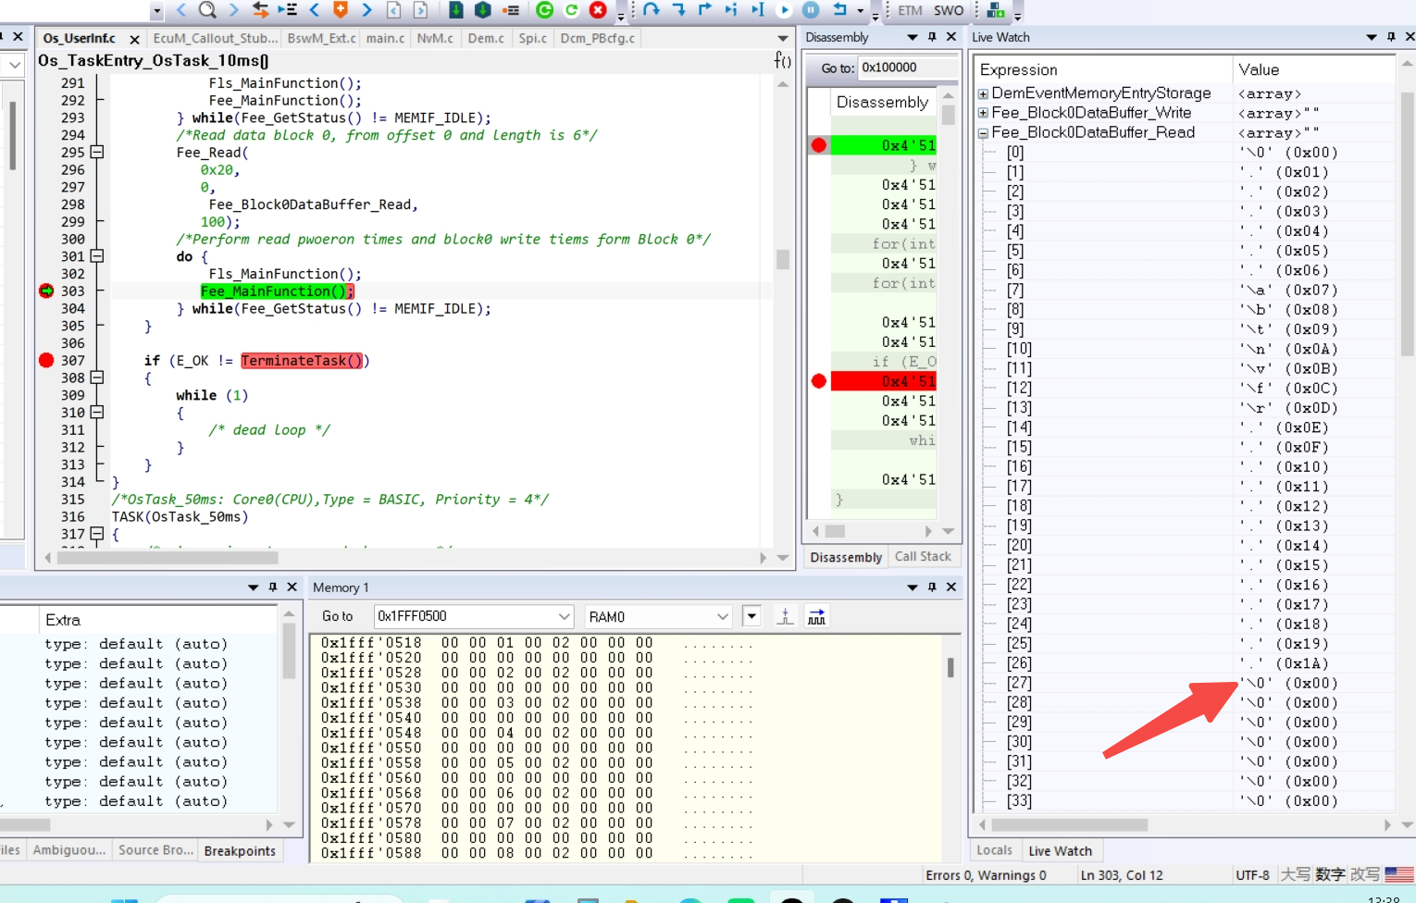This screenshot has height=903, width=1416.
Task: Open the Call Stack tab
Action: pyautogui.click(x=923, y=556)
